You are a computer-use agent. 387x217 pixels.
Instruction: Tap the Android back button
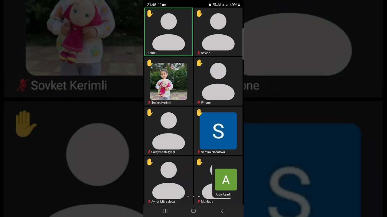coord(222,211)
